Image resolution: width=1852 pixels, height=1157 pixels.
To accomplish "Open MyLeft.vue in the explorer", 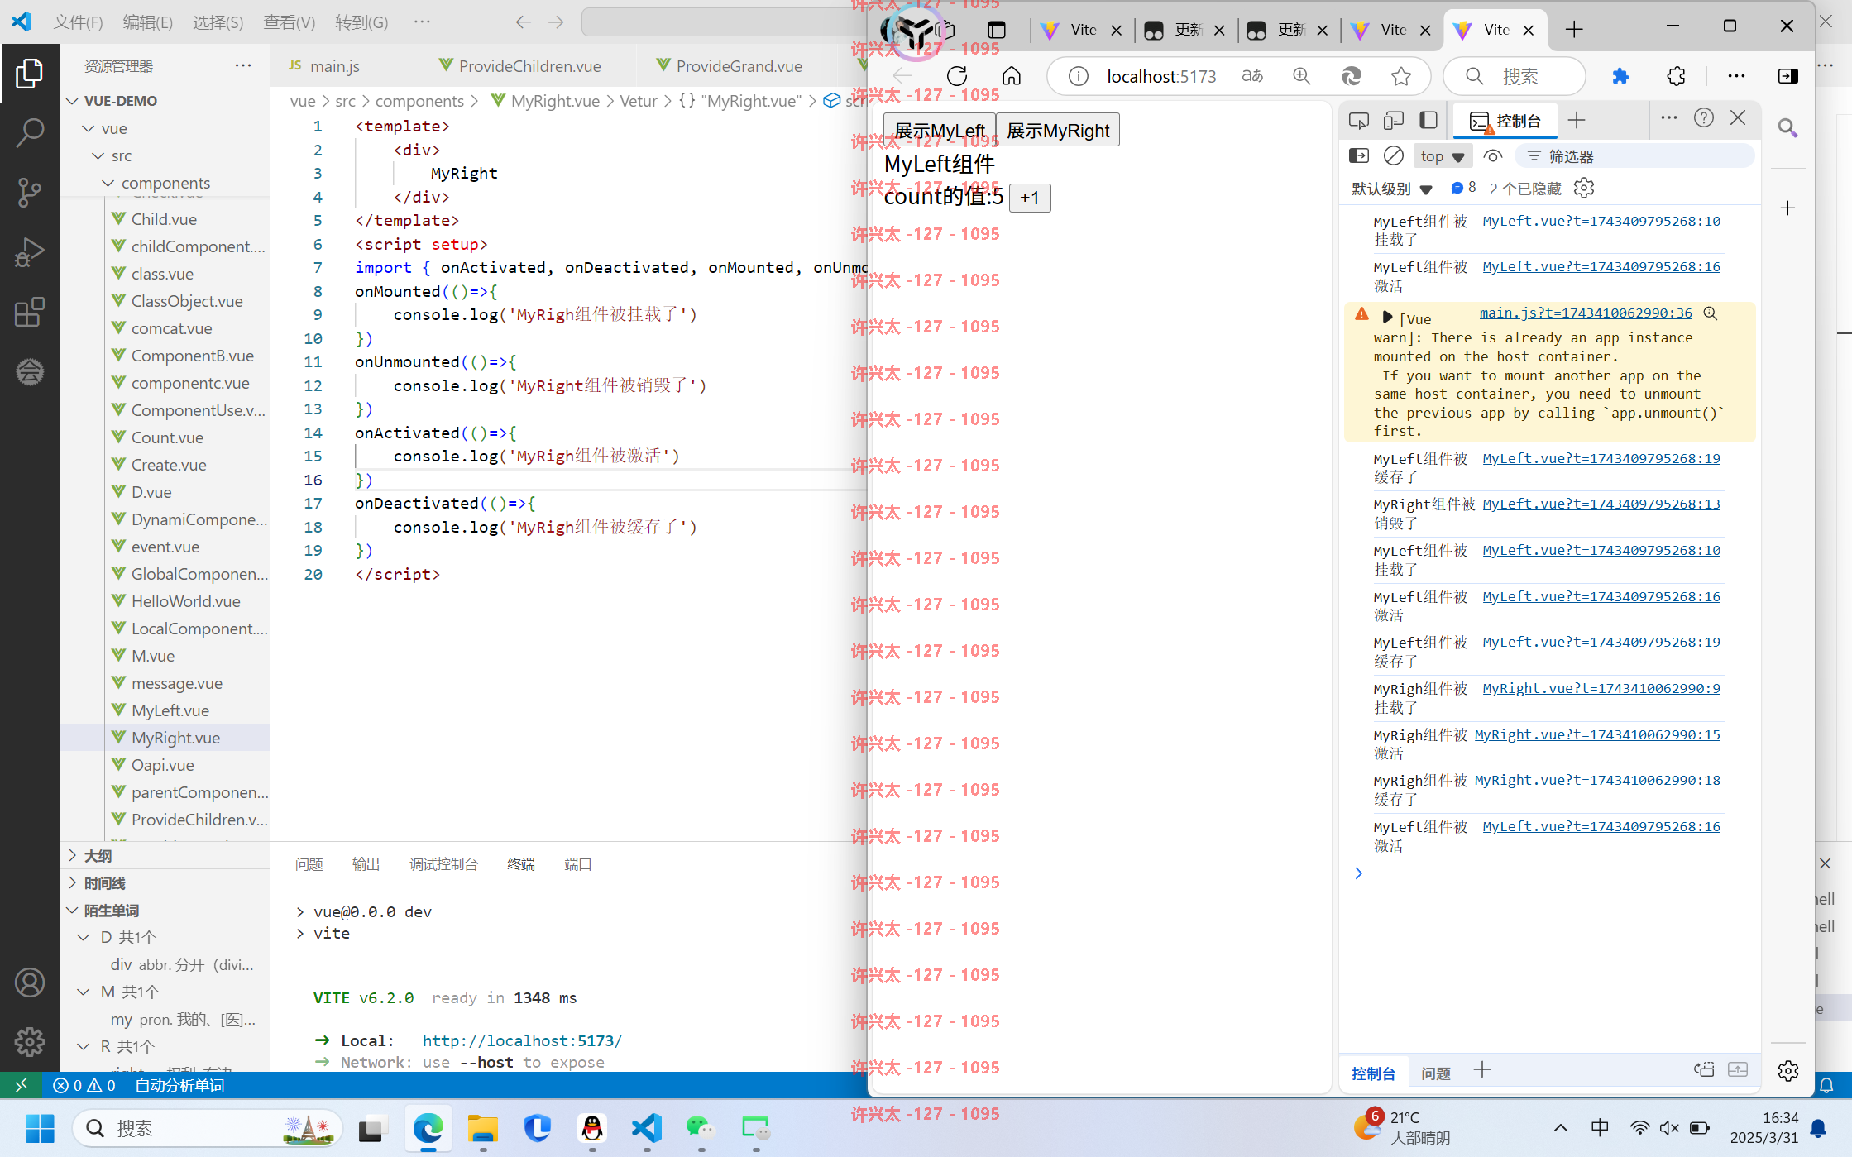I will coord(170,710).
